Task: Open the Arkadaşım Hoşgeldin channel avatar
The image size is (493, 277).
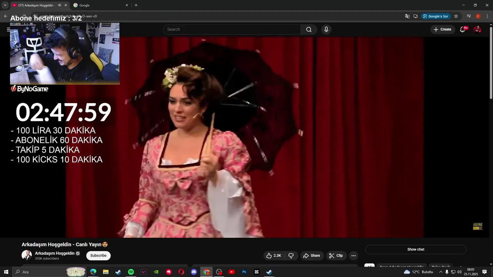Action: (x=27, y=255)
